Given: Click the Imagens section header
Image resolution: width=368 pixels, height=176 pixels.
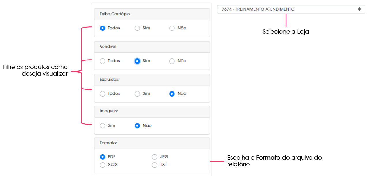Looking at the screenshot, I should click(152, 111).
